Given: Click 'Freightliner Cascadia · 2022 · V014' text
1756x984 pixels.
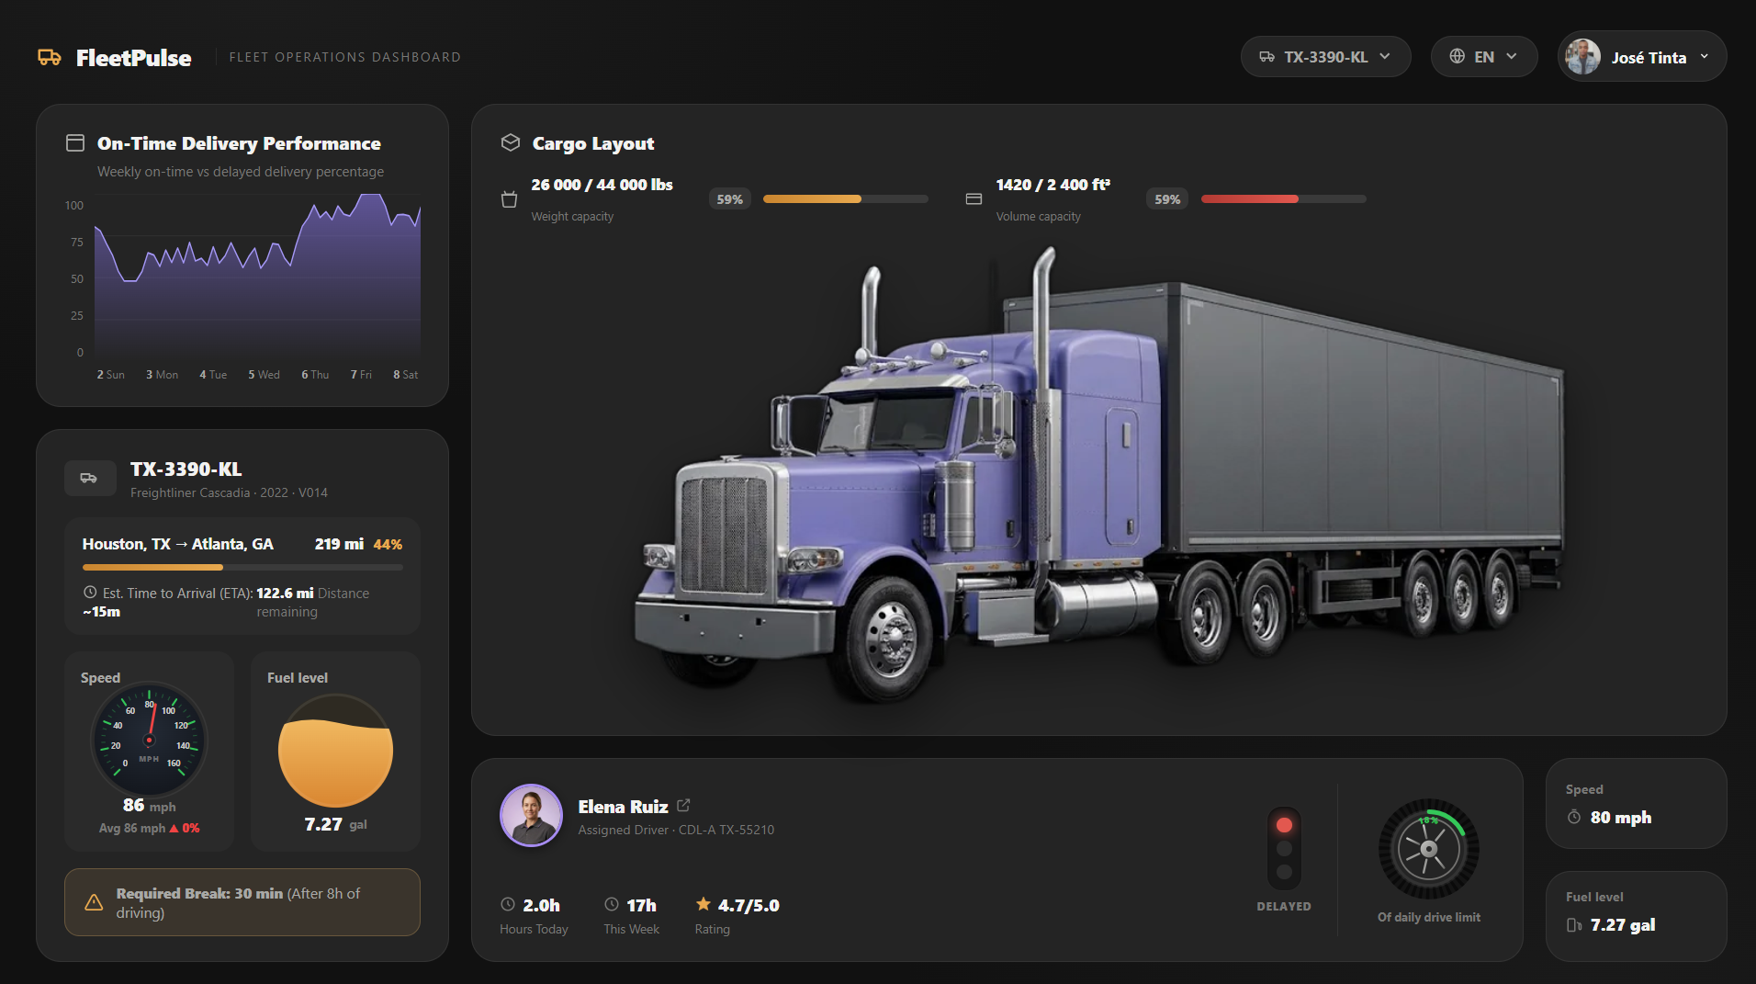Looking at the screenshot, I should pyautogui.click(x=229, y=493).
